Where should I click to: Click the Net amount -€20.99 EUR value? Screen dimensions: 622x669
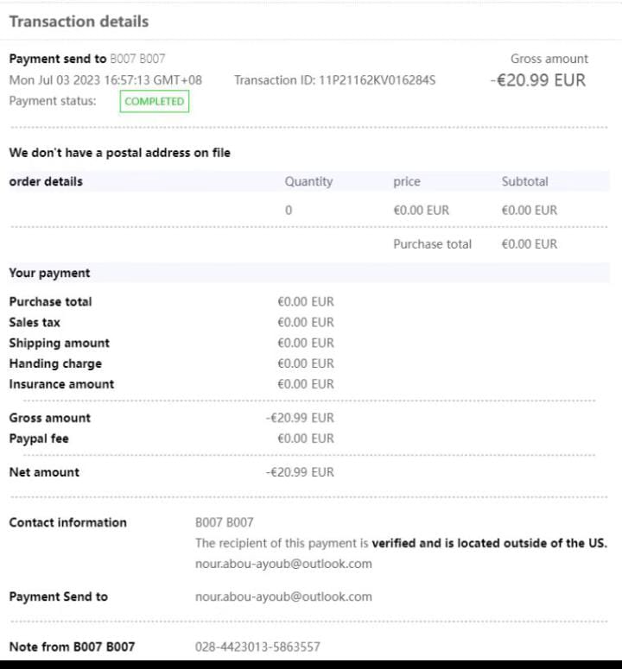pos(300,472)
